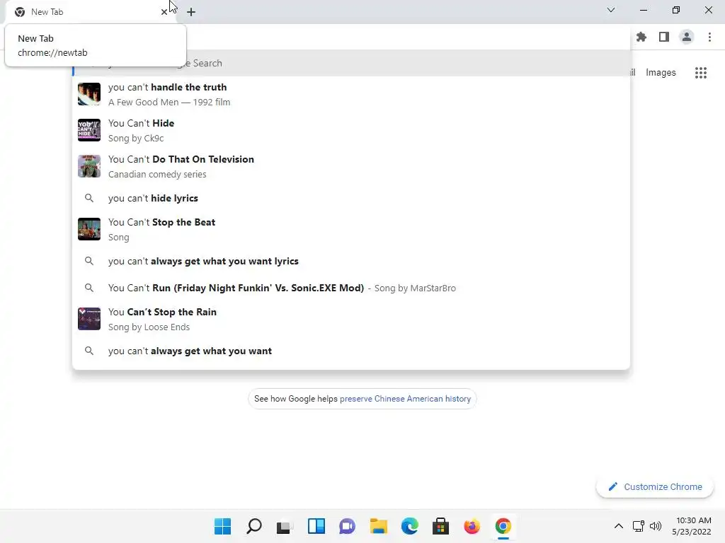Screen dimensions: 725x543
Task: Close the New Tab tab
Action: (164, 12)
